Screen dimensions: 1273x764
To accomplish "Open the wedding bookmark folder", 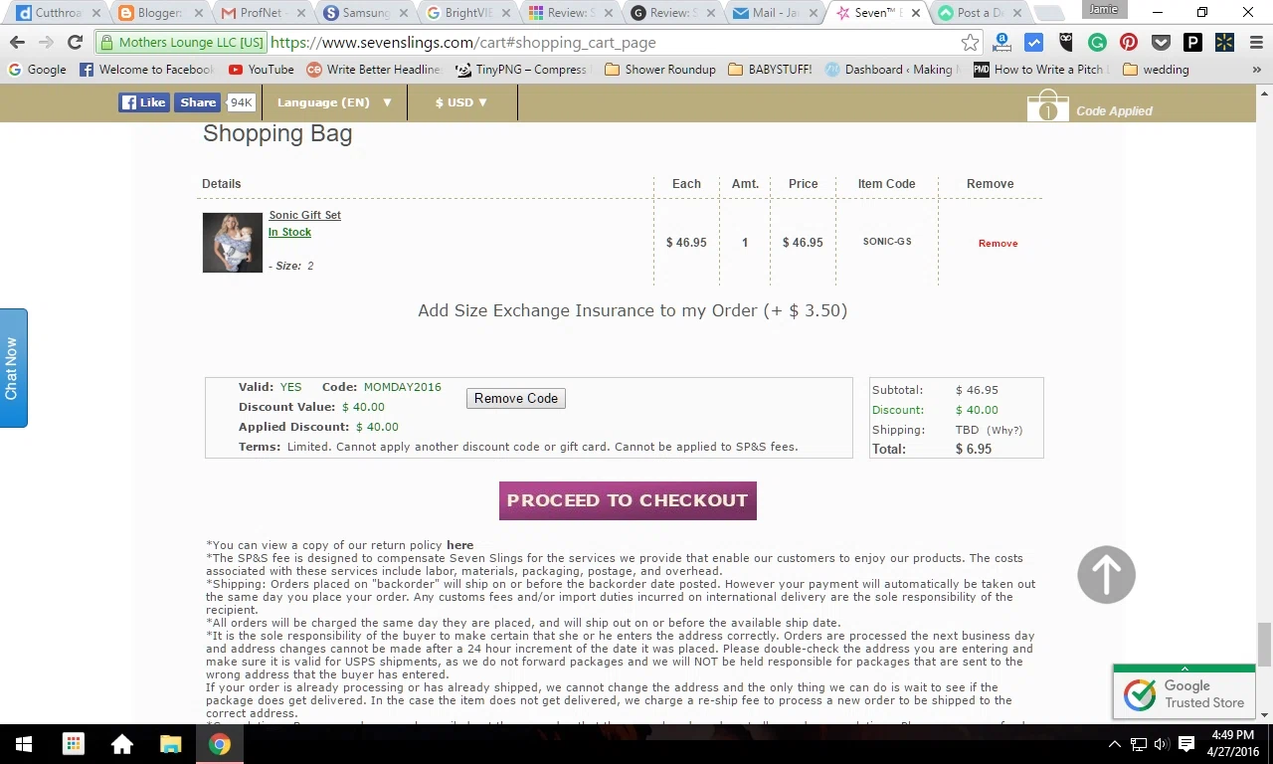I will (1156, 70).
